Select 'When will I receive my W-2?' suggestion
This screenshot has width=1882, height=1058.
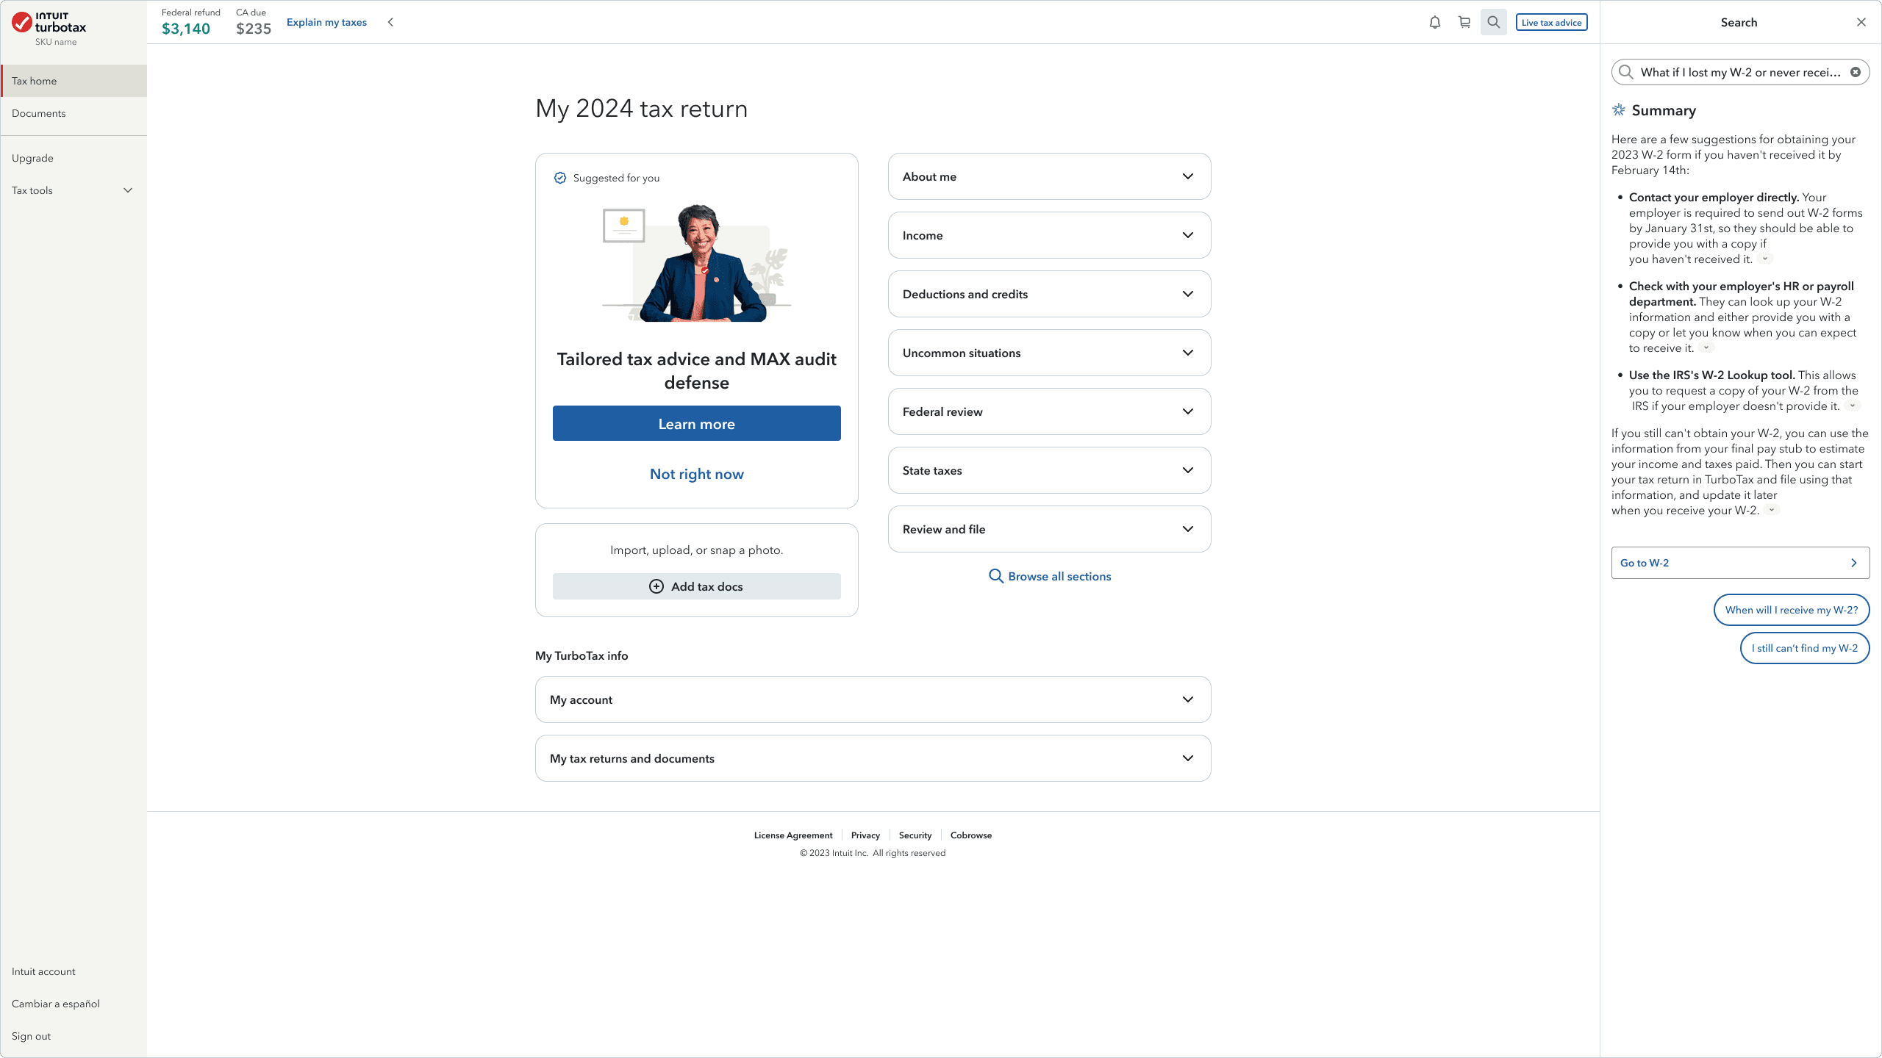(1791, 610)
